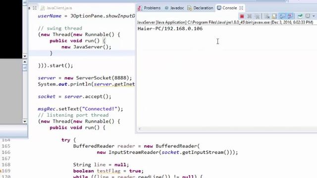Image resolution: width=317 pixels, height=178 pixels.
Task: Click the console's horizontal scrollbar left arrow
Action: click(x=140, y=129)
